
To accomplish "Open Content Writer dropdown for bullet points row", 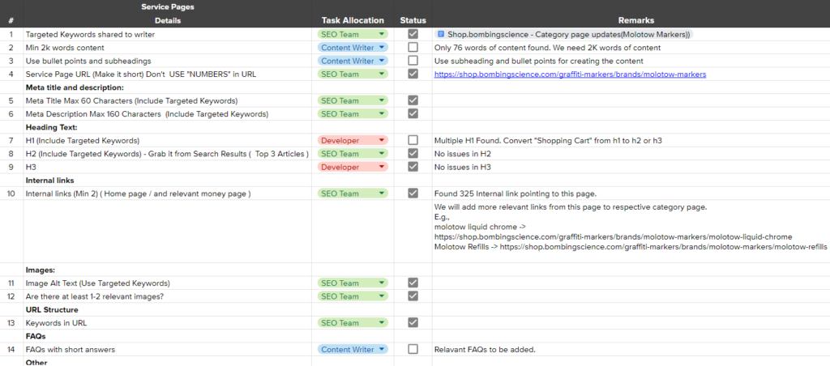I will (x=353, y=60).
